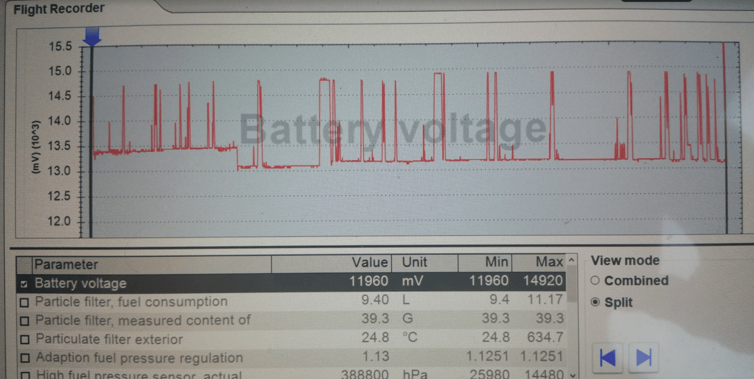Viewport: 754px width, 379px height.
Task: Check Particle filter, measured content of checkbox
Action: [x=25, y=321]
